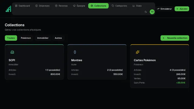This screenshot has width=194, height=109.
Task: Click the "4 (3 possédés)" article count
Action: pos(178,70)
